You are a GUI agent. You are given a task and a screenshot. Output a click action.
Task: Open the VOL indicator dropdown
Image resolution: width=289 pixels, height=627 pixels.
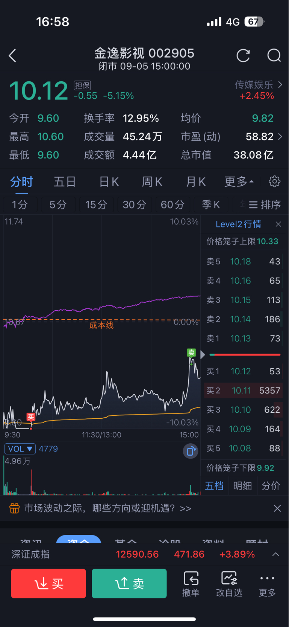coord(20,449)
